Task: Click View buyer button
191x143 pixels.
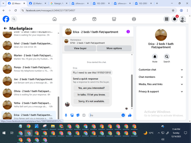Action: point(80,48)
